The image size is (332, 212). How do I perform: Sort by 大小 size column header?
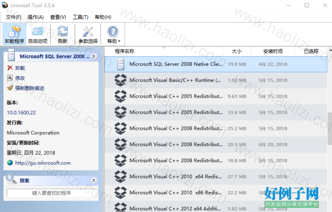click(237, 51)
